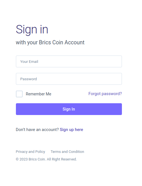The height and width of the screenshot is (186, 142).
Task: Click the copyright symbol in the footer
Action: pyautogui.click(x=17, y=159)
